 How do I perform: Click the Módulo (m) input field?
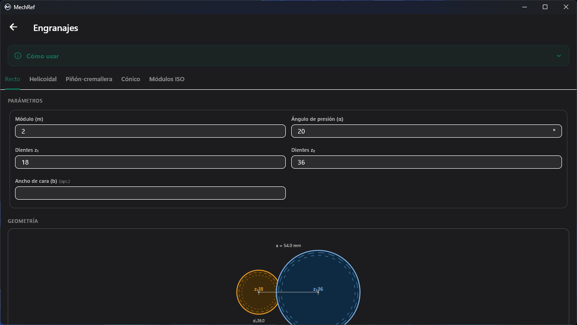[150, 131]
